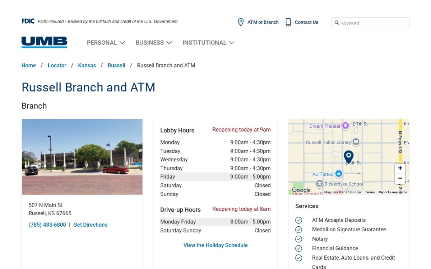Image resolution: width=431 pixels, height=269 pixels.
Task: Click the Bickerdyke School map marker
Action: 319,184
